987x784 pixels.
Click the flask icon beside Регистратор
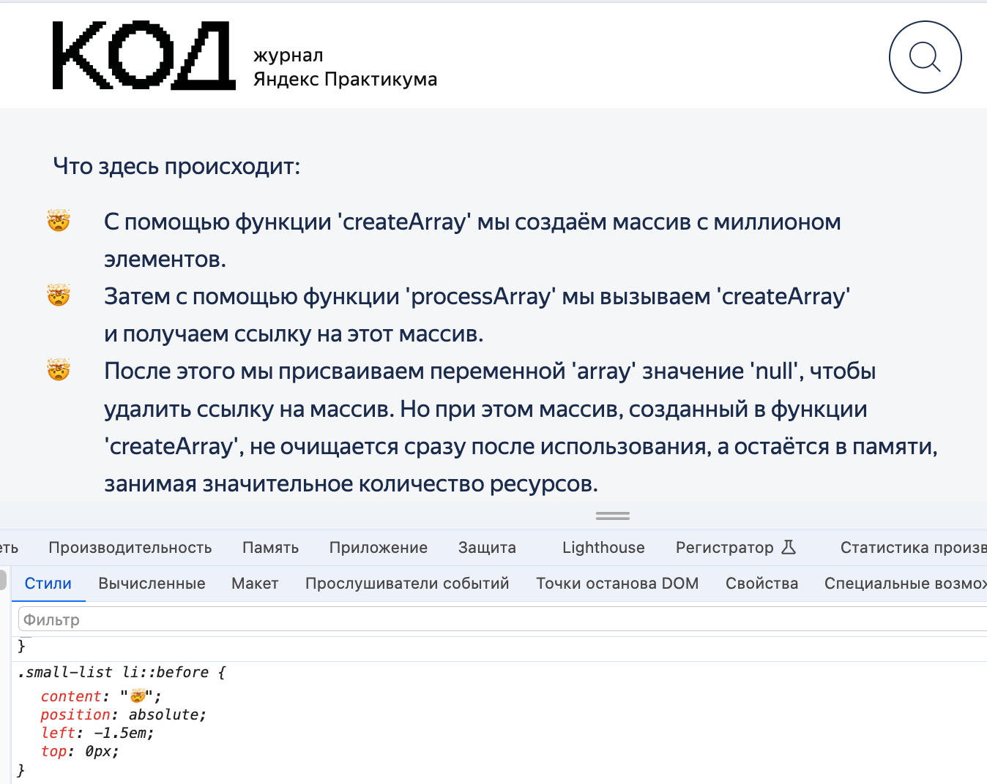tap(789, 546)
